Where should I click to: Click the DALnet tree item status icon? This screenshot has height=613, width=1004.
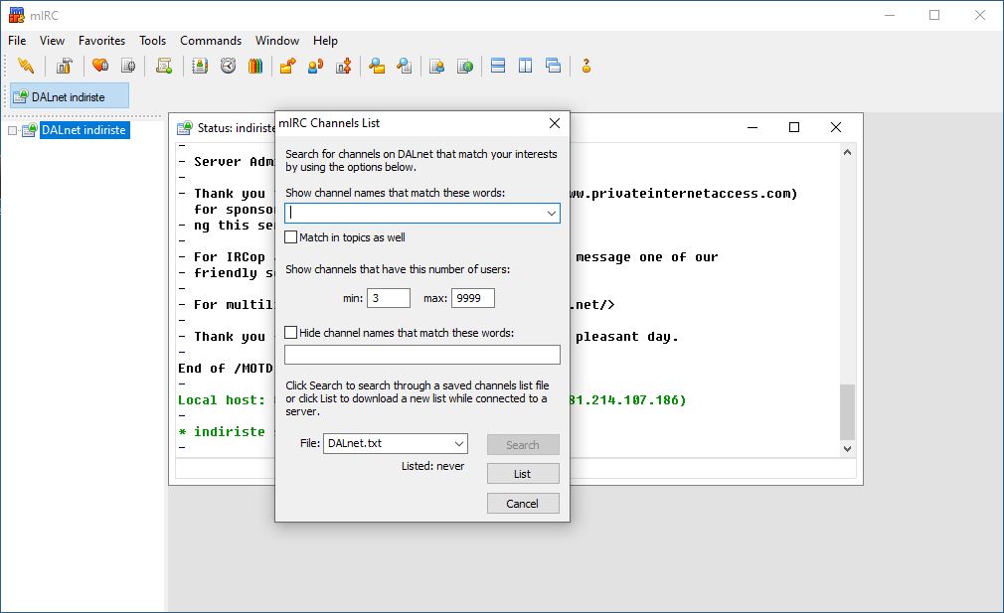[30, 130]
